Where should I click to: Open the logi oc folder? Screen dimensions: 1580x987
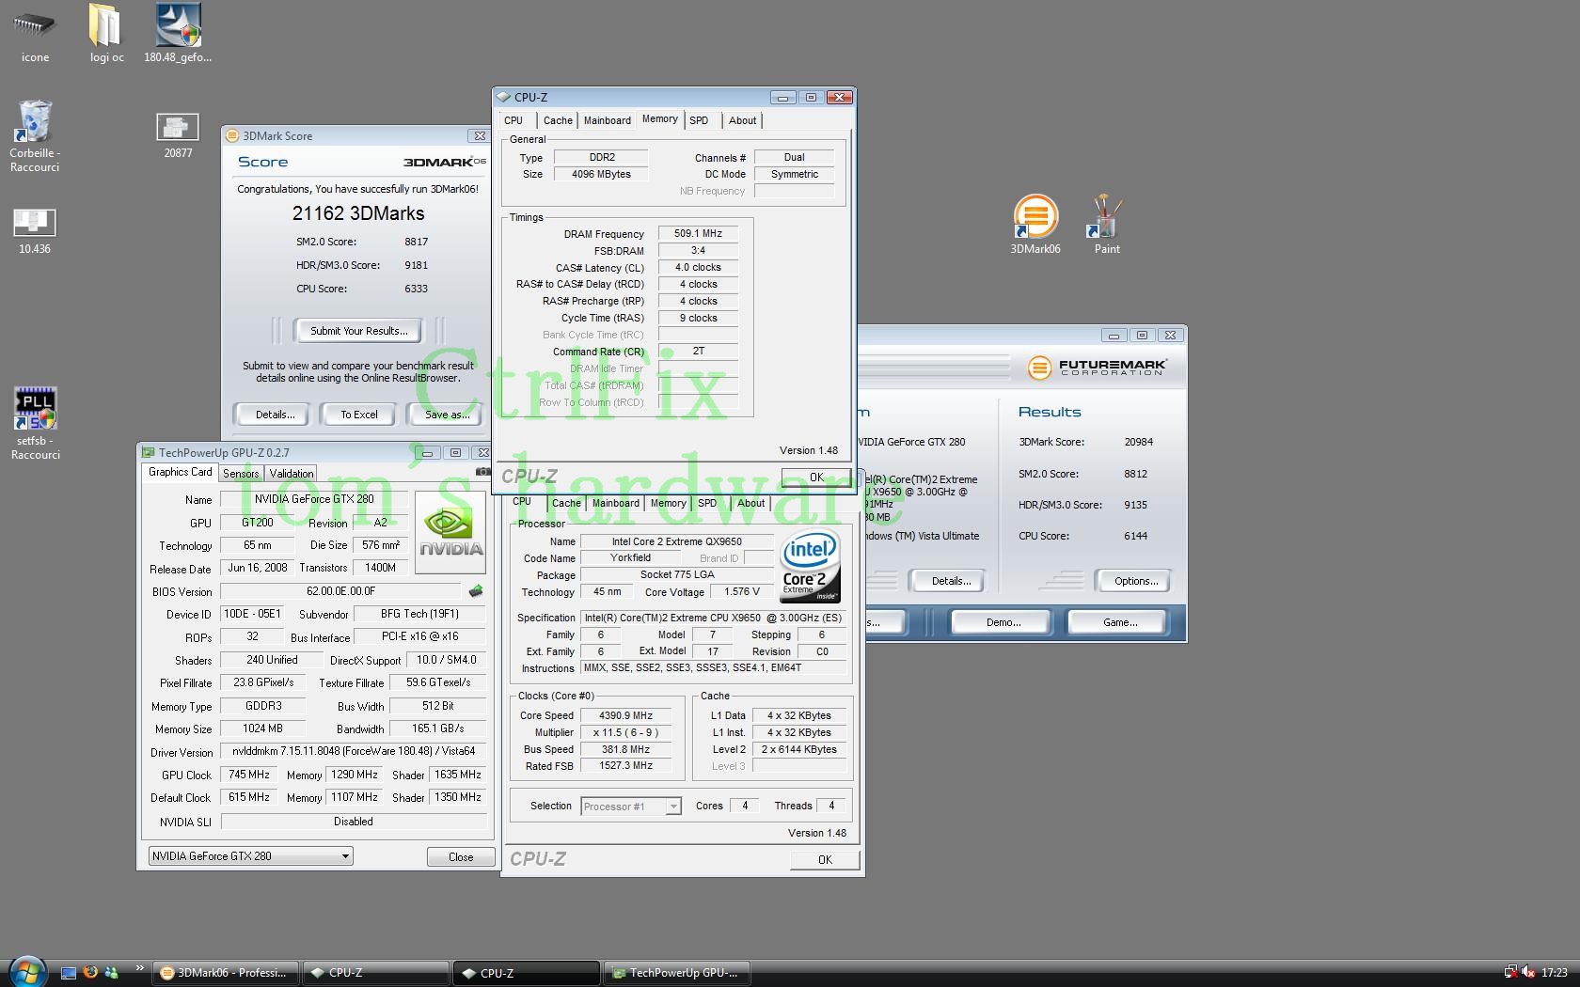click(x=106, y=33)
